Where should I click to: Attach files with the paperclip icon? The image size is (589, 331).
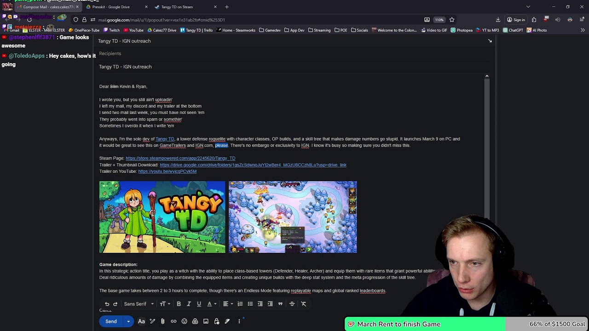pyautogui.click(x=162, y=321)
